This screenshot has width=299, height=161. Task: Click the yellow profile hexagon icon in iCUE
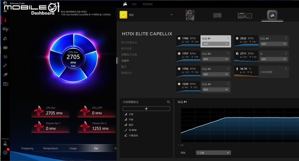coord(123,15)
